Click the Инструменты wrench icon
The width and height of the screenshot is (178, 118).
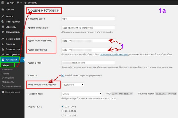tap(3, 54)
